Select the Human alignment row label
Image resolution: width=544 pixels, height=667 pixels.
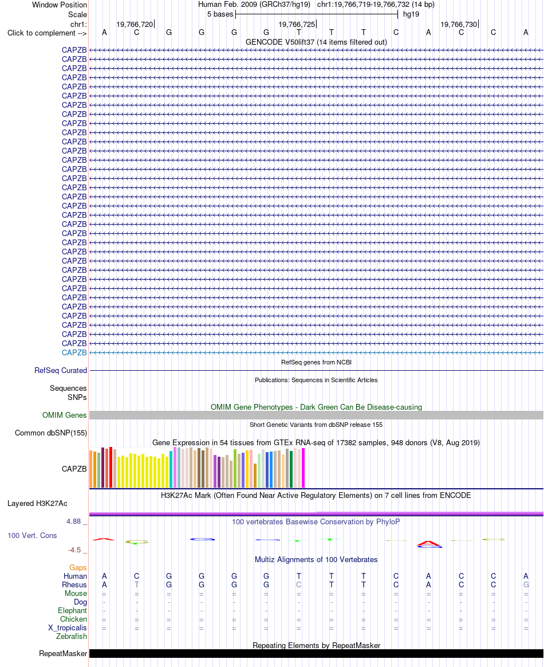[75, 576]
